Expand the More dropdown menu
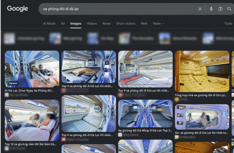 click(158, 23)
